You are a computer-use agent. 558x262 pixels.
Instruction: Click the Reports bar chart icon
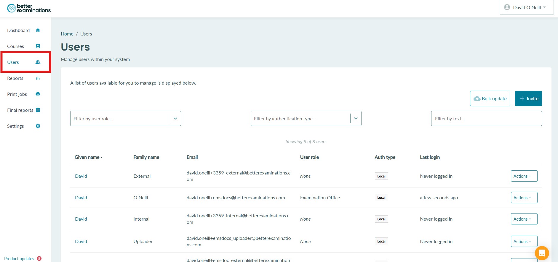pos(38,78)
